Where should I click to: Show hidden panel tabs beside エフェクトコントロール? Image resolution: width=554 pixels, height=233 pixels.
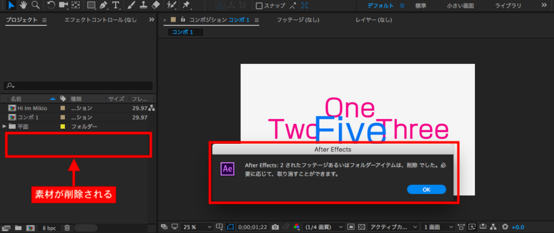[151, 20]
